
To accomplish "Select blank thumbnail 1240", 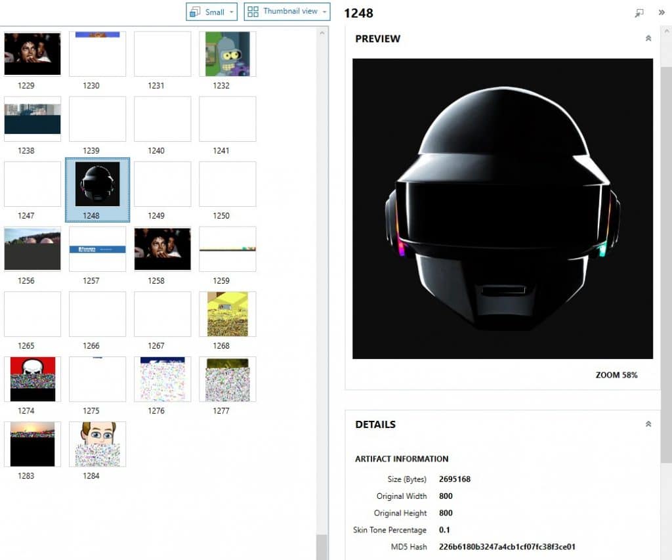I will coord(163,119).
